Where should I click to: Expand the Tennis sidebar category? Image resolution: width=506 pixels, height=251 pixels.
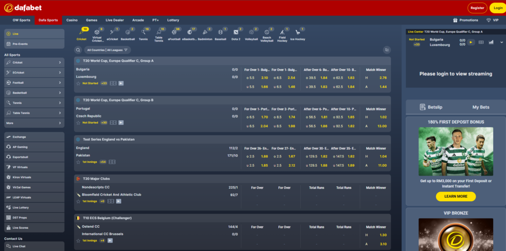[34, 103]
